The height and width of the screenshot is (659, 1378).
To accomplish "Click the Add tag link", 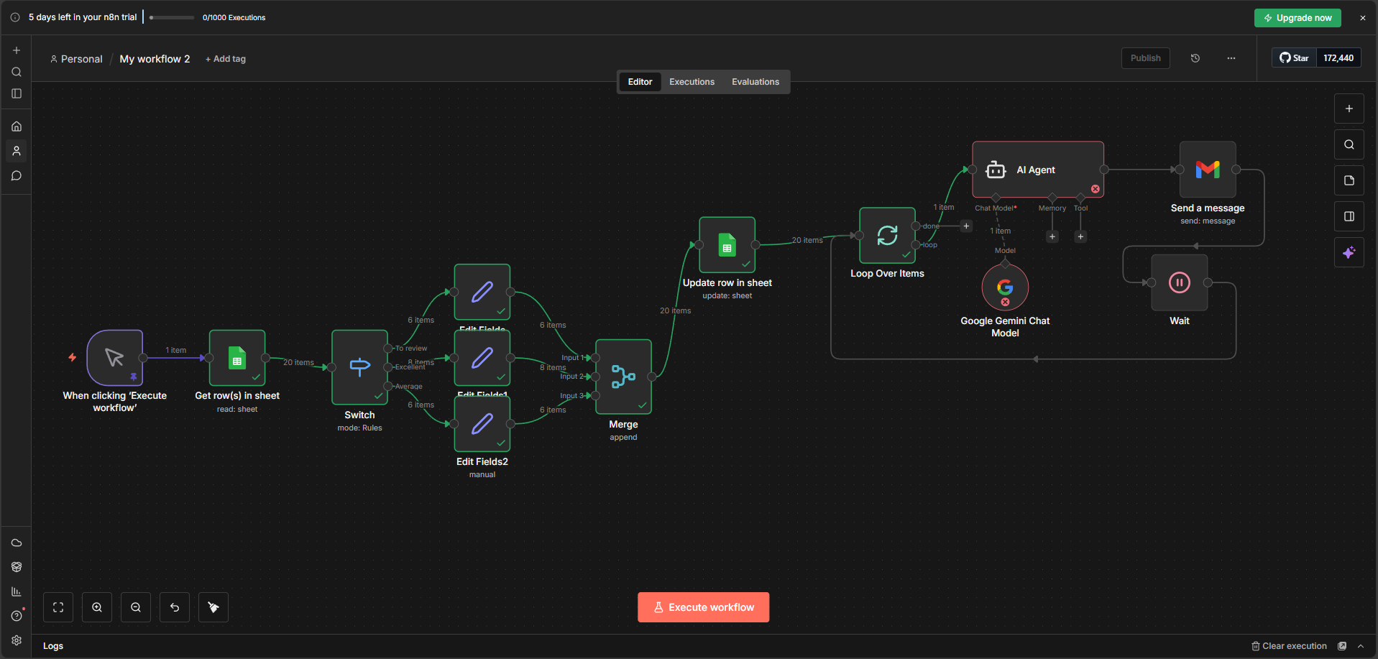I will click(x=226, y=59).
